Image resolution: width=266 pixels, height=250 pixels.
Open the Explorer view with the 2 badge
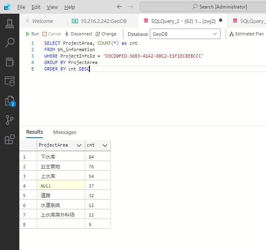(9, 101)
